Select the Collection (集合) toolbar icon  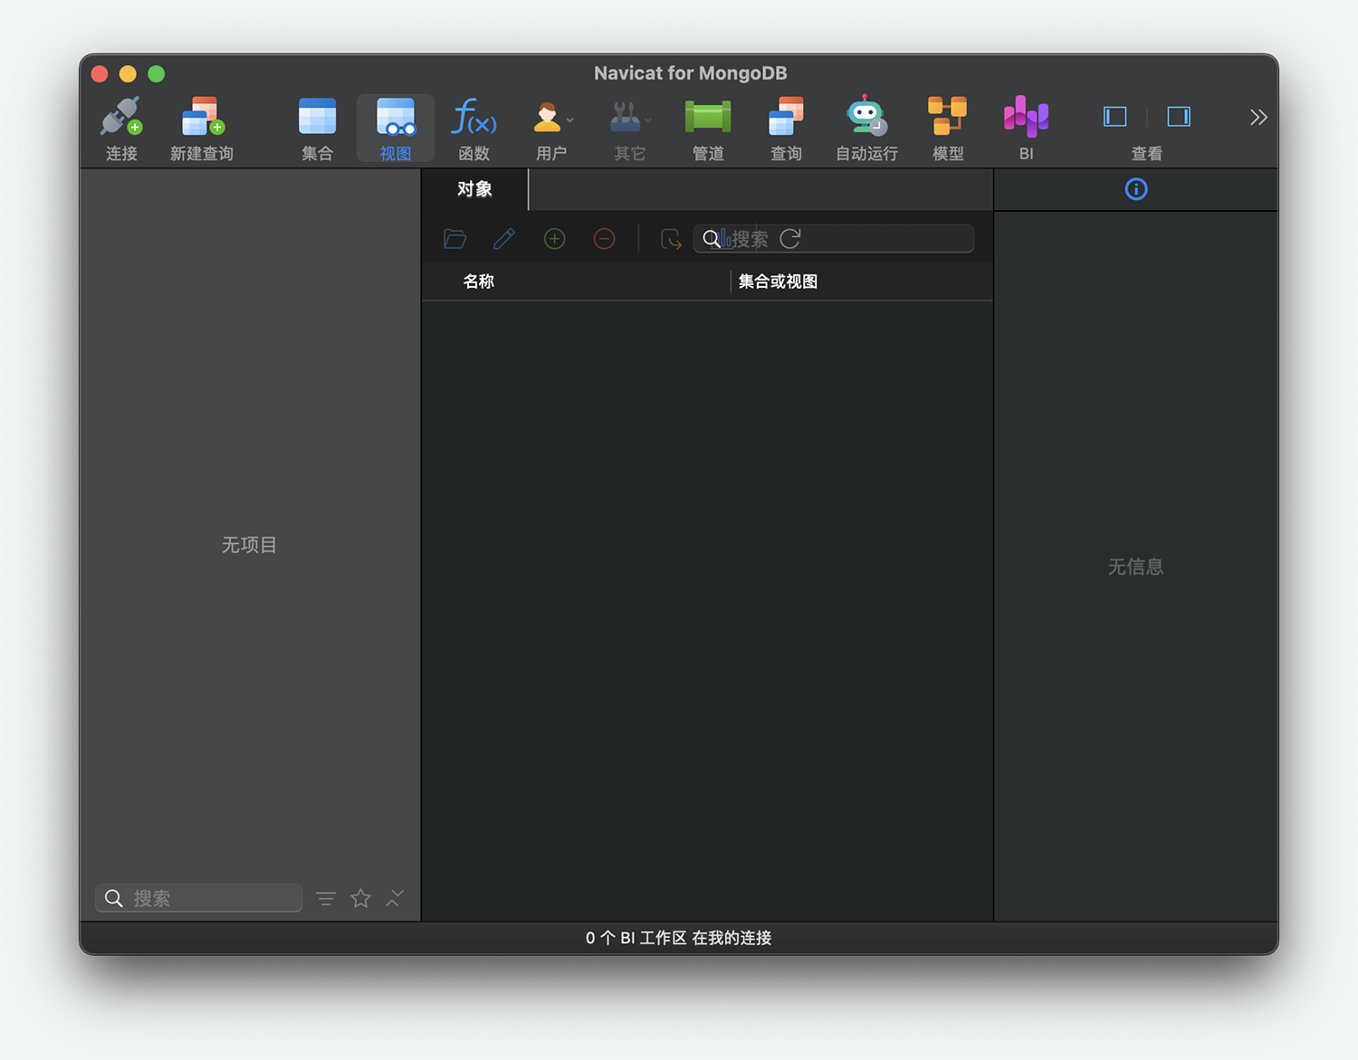click(x=317, y=118)
